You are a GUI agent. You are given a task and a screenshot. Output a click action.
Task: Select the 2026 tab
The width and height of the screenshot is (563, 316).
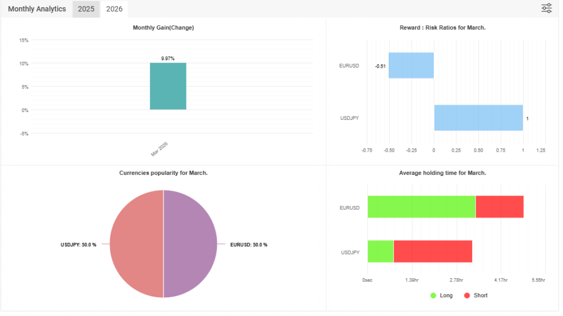click(114, 9)
